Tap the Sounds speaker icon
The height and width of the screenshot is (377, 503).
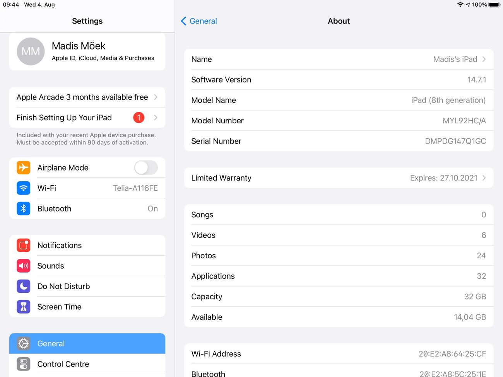(x=24, y=266)
